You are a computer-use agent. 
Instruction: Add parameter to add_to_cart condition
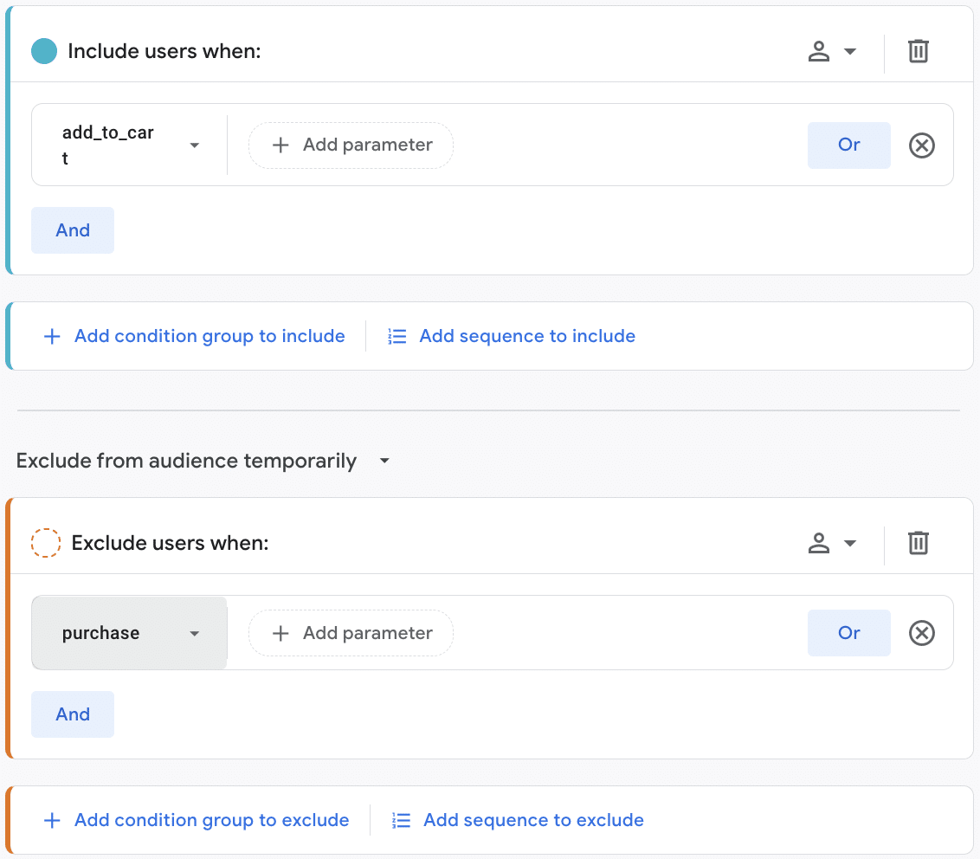point(351,145)
